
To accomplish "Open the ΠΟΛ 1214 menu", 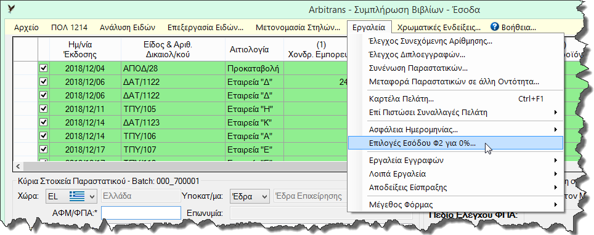I will tap(70, 27).
